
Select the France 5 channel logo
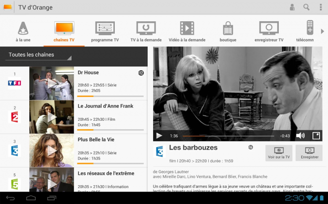pyautogui.click(x=14, y=184)
